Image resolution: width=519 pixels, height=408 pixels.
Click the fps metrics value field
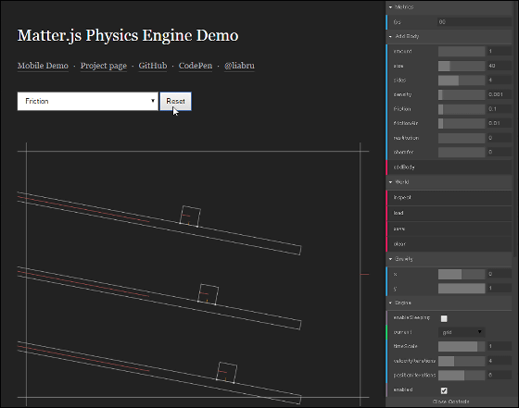click(x=475, y=22)
